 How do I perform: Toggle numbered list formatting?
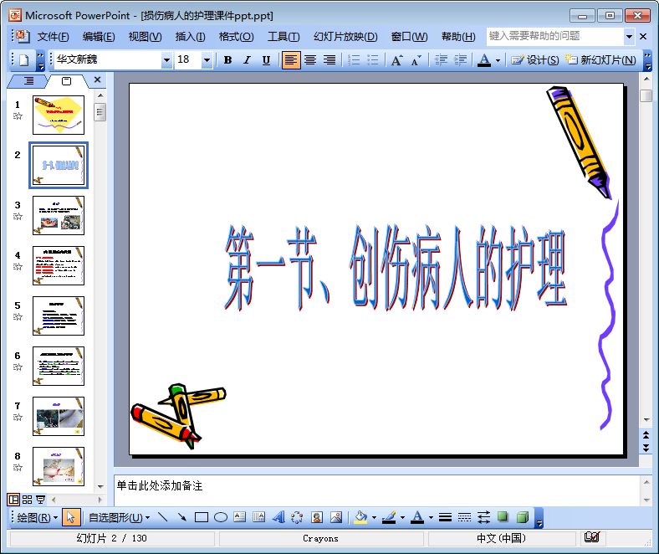pos(354,60)
